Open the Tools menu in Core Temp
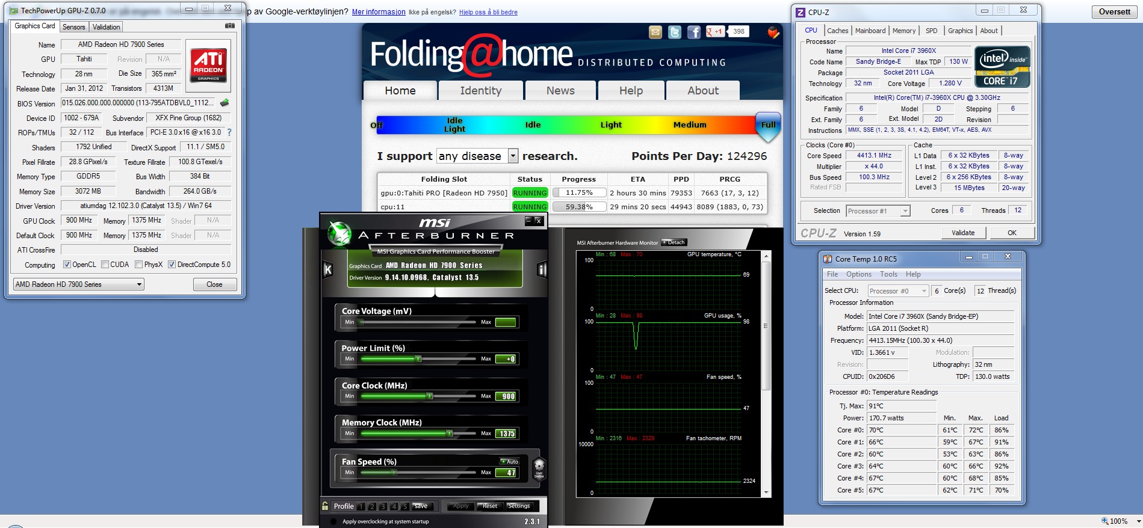The width and height of the screenshot is (1143, 528). [888, 274]
